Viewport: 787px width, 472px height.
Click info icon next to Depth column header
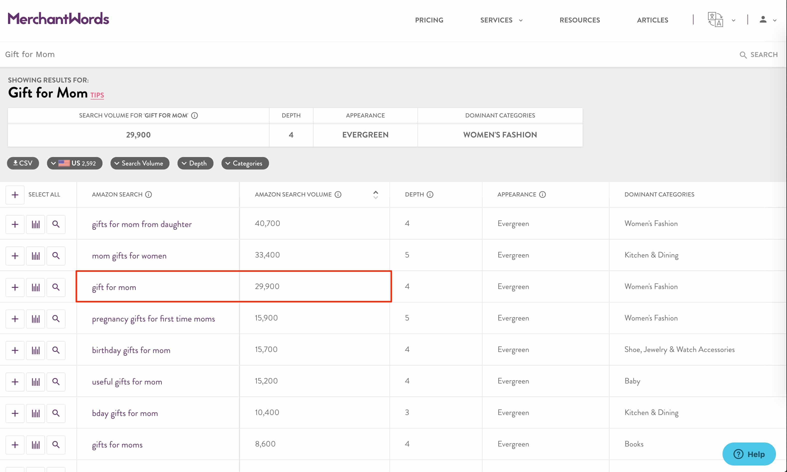click(x=430, y=194)
